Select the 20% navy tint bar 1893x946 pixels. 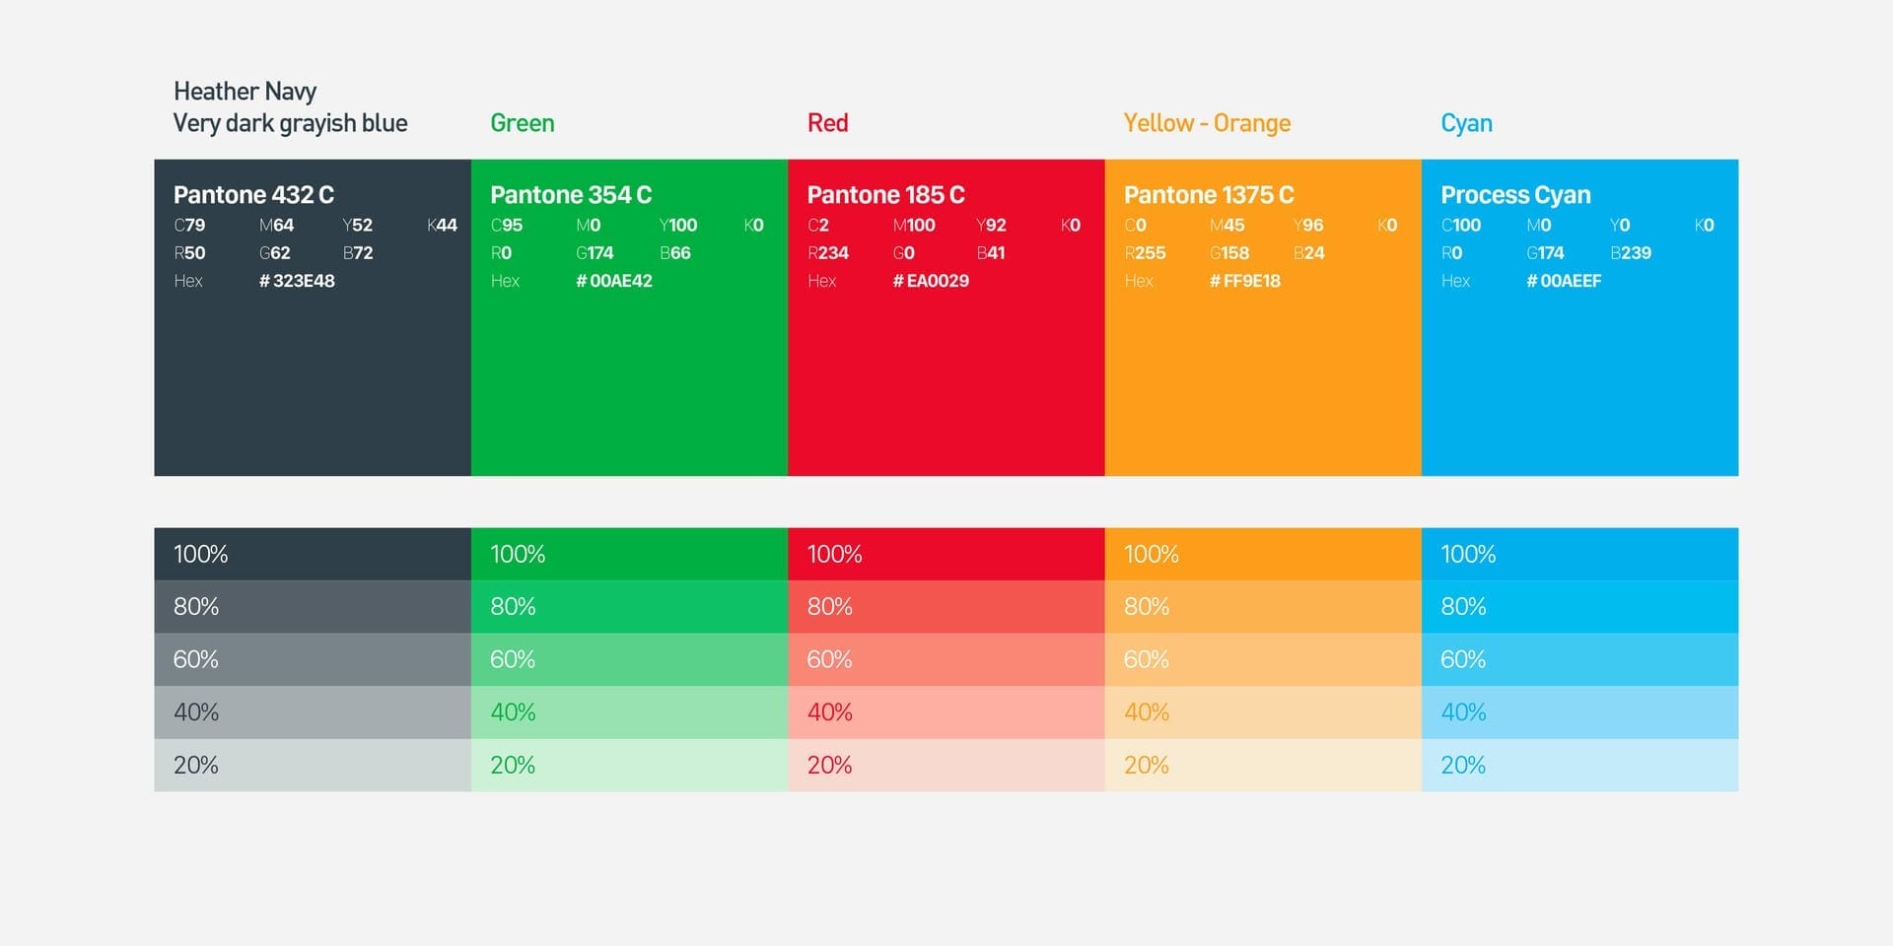[312, 765]
